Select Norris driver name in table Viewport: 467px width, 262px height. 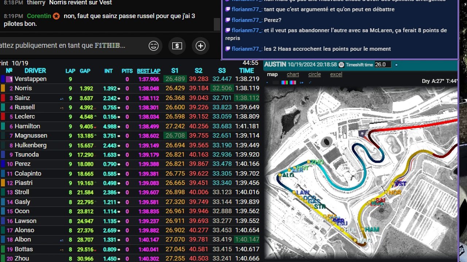click(23, 88)
